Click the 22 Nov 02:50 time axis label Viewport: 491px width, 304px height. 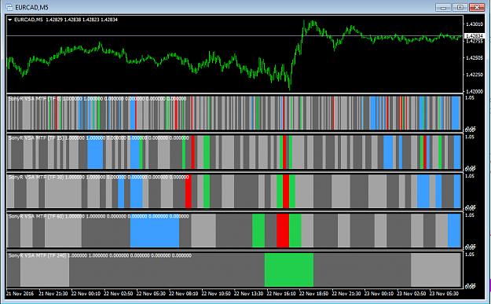click(118, 294)
